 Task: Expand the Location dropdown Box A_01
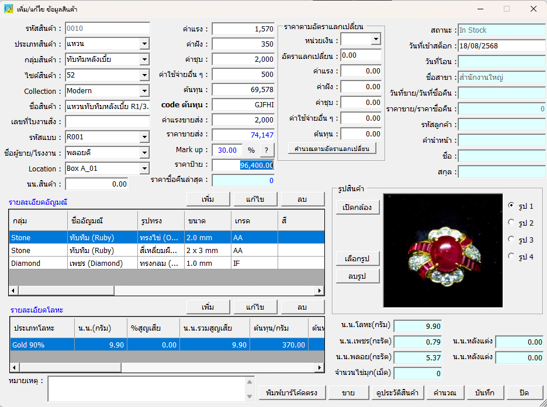(144, 169)
